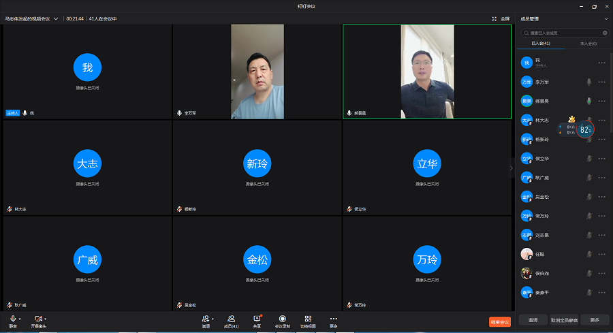Start 会议录制 meeting recording
Image resolution: width=613 pixels, height=333 pixels.
[x=282, y=319]
